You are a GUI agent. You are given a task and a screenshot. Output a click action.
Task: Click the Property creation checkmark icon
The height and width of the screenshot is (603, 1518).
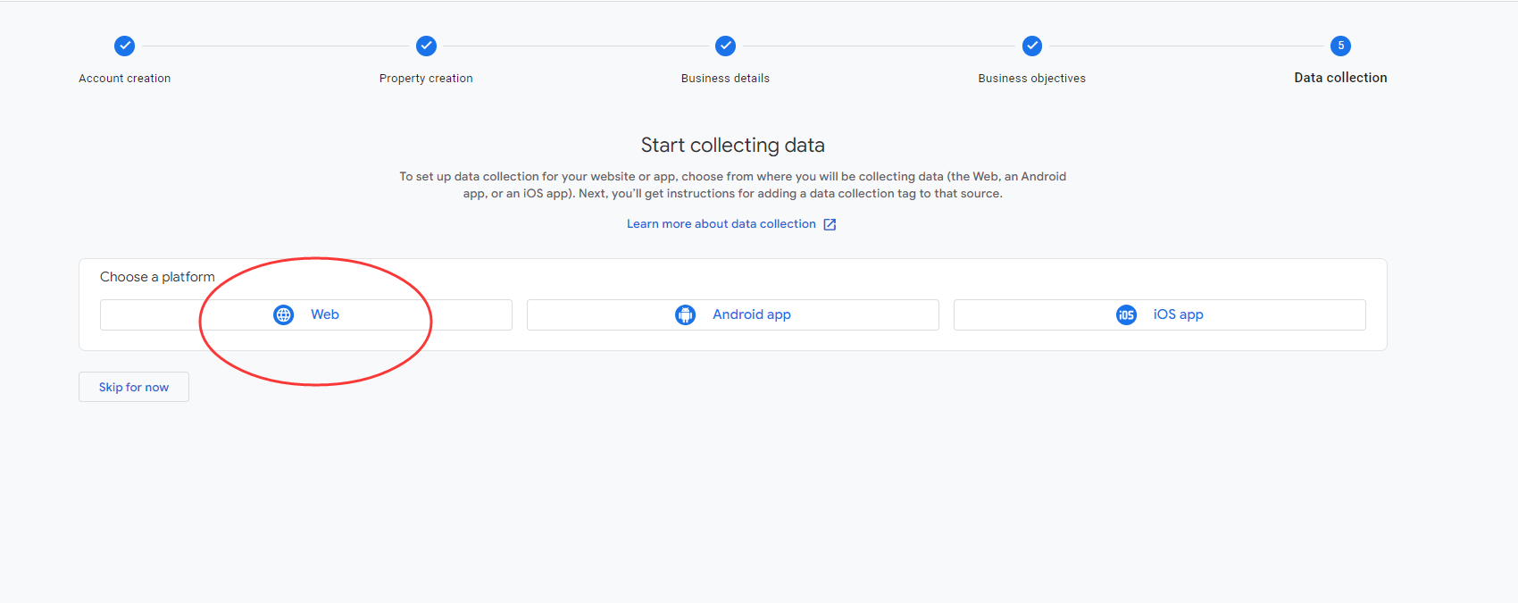pos(426,46)
